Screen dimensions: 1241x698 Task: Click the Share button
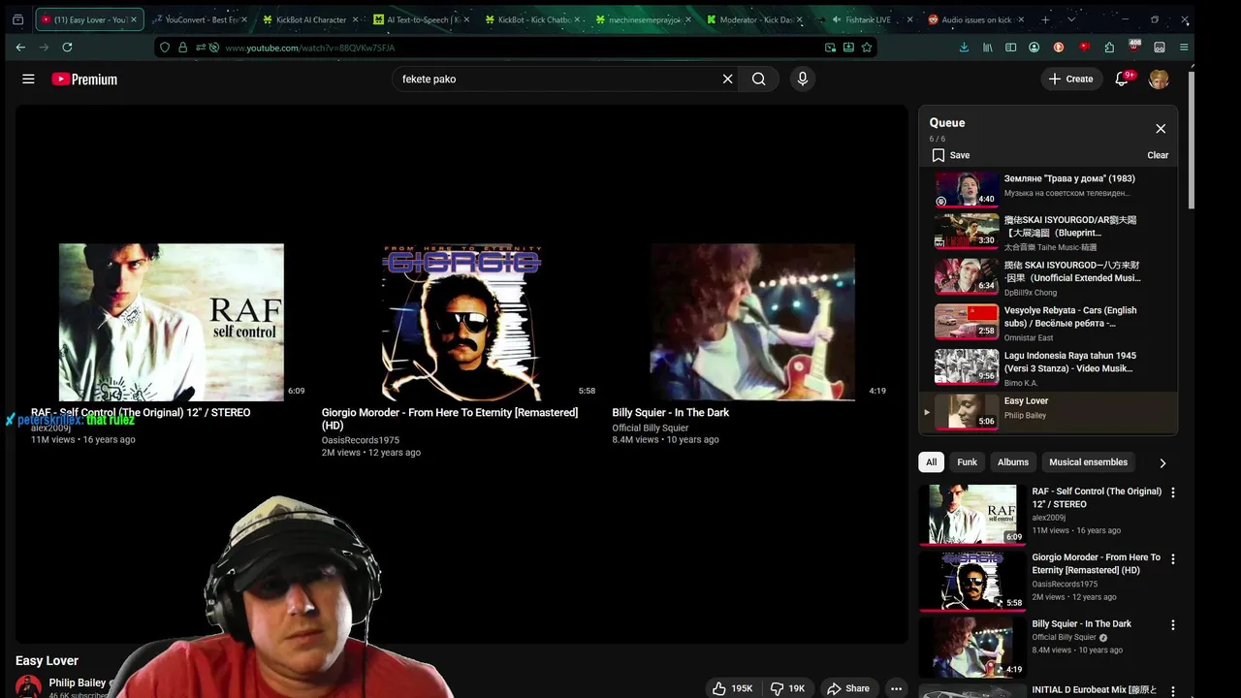pyautogui.click(x=848, y=688)
